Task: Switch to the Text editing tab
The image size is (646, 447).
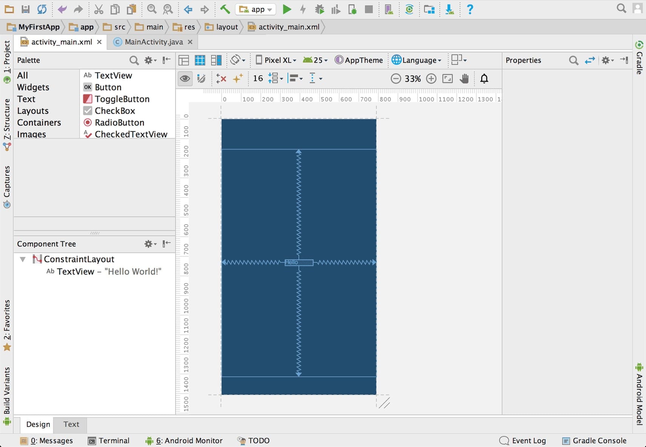Action: click(x=71, y=424)
